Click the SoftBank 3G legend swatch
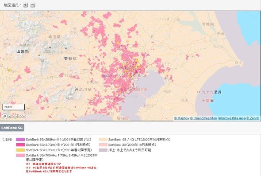This screenshot has height=176, width=261. coord(103,145)
